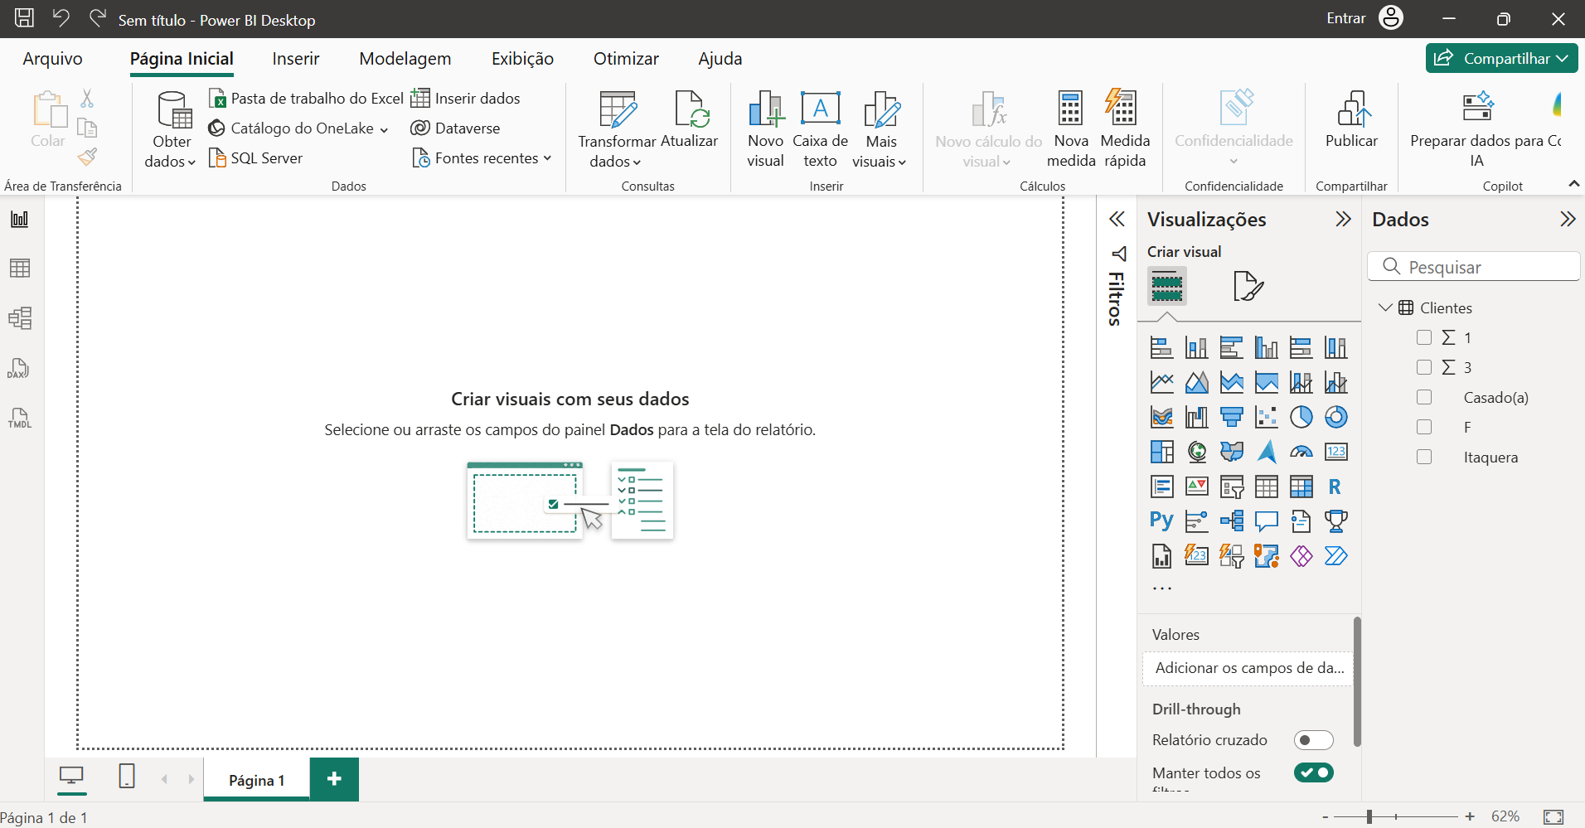Image resolution: width=1585 pixels, height=828 pixels.
Task: Choose the Python visual icon
Action: click(1162, 521)
